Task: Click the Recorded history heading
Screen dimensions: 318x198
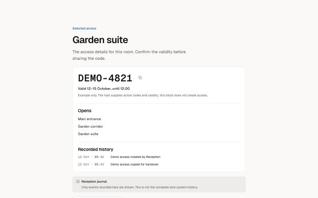Action: point(95,150)
